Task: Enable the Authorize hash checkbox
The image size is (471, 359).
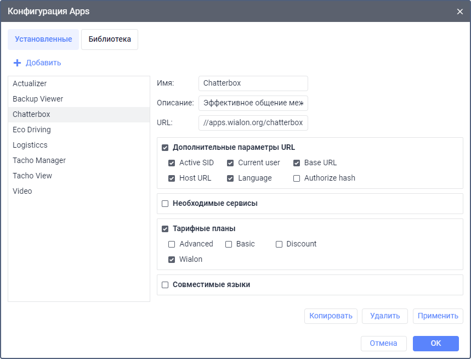Action: pyautogui.click(x=297, y=178)
